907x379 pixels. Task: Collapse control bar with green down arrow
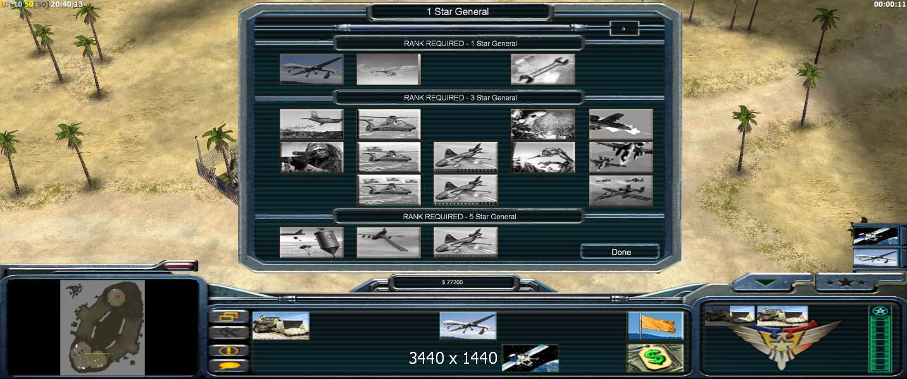click(766, 282)
